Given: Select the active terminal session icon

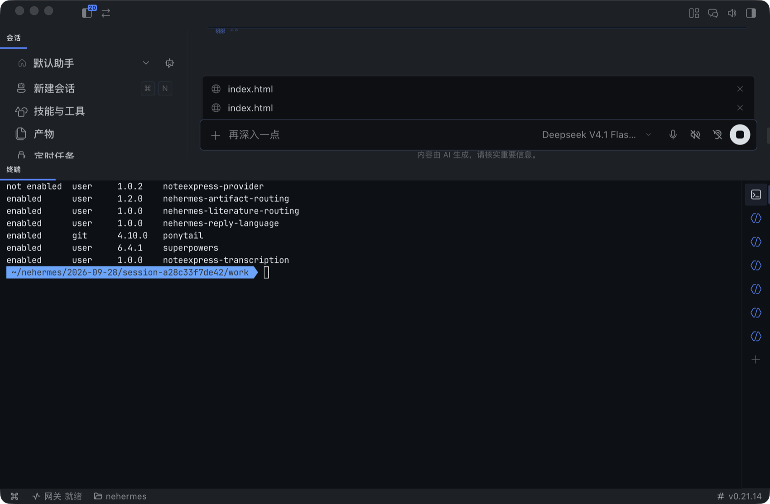Looking at the screenshot, I should pos(756,195).
